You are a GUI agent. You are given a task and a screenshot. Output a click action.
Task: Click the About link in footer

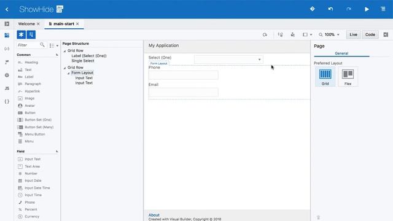(154, 215)
